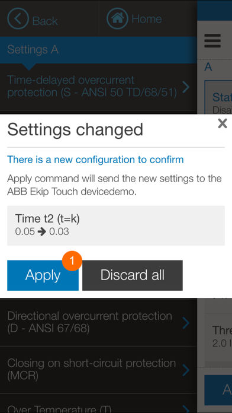The image size is (232, 413).
Task: Click the Discard all button
Action: (133, 275)
